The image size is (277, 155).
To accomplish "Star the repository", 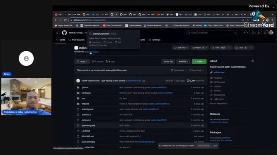I will pyautogui.click(x=241, y=48).
